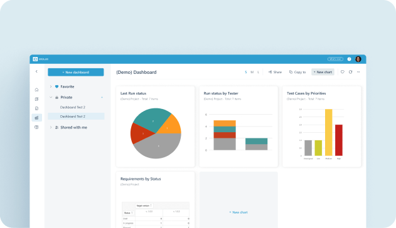Click the What's new badge in header
The height and width of the screenshot is (228, 396).
[x=335, y=59]
